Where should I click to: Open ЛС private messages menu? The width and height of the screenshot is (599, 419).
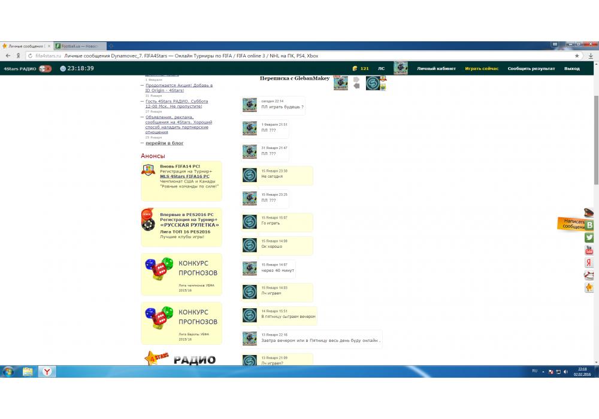click(381, 69)
